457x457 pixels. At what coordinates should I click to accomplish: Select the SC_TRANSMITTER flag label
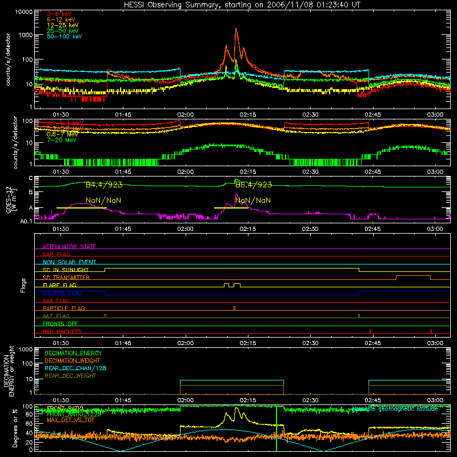tap(66, 277)
